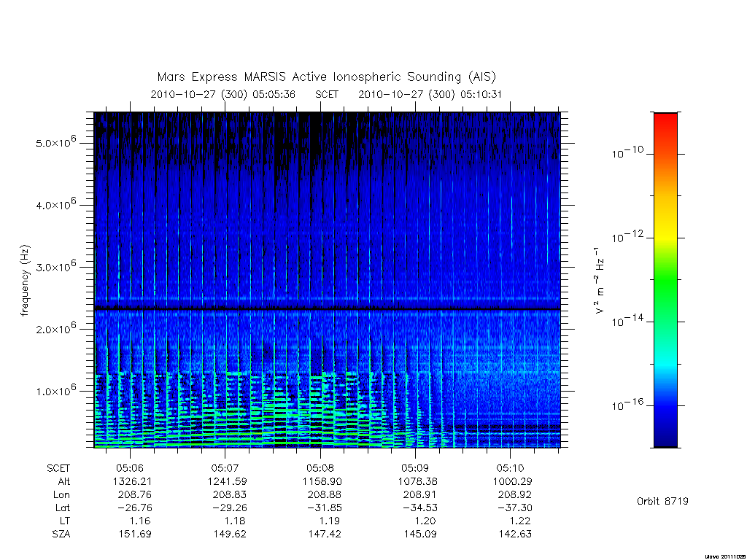Click the 'Lon' row label

pyautogui.click(x=61, y=495)
